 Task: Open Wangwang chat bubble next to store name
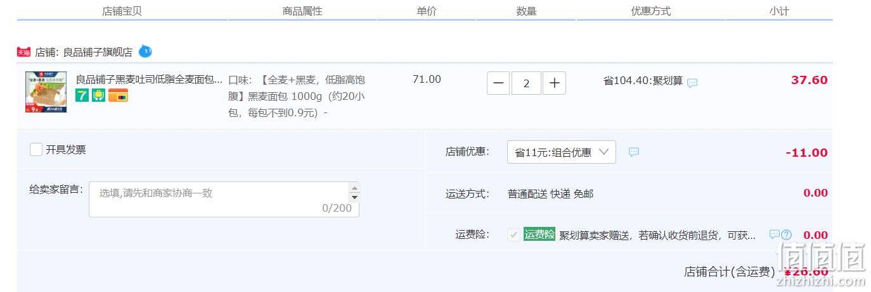coord(145,51)
